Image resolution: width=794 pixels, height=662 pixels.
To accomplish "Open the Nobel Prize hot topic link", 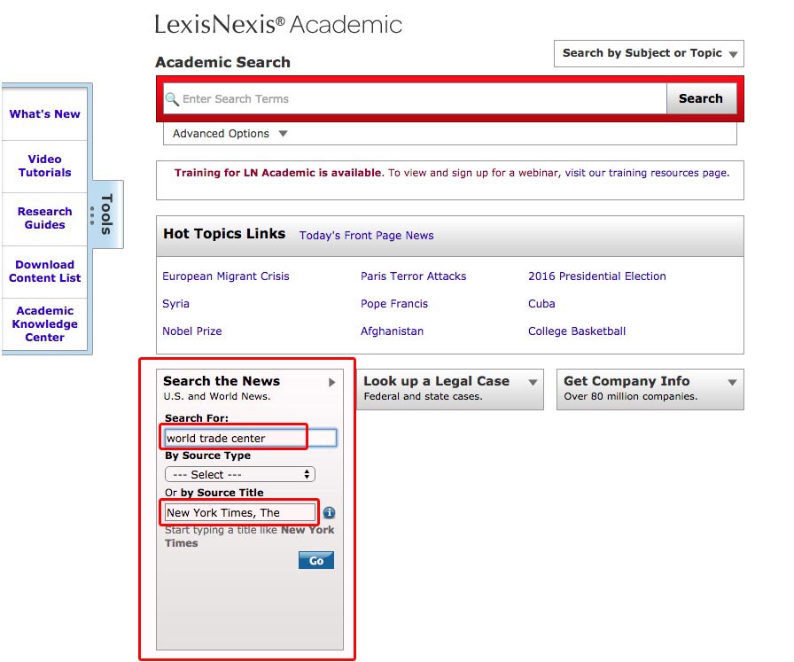I will pos(192,331).
